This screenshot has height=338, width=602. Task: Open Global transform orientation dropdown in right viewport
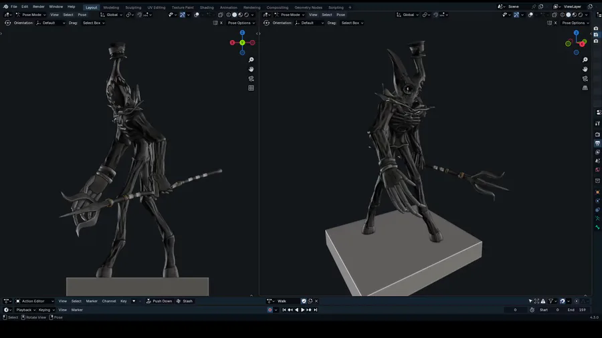click(x=407, y=15)
